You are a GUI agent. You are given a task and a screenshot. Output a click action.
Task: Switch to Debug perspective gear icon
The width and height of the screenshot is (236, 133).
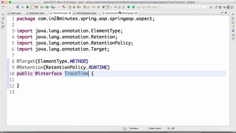click(x=225, y=7)
